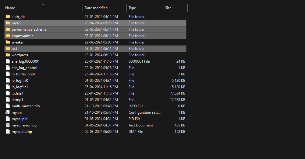The width and height of the screenshot is (305, 159).
Task: Select the mysql folder name
Action: click(16, 23)
